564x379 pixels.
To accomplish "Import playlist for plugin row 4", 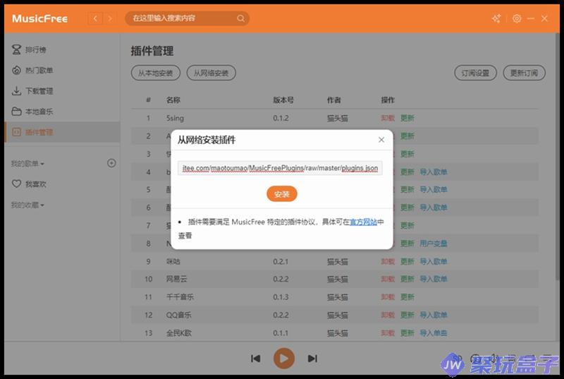I will click(x=434, y=172).
